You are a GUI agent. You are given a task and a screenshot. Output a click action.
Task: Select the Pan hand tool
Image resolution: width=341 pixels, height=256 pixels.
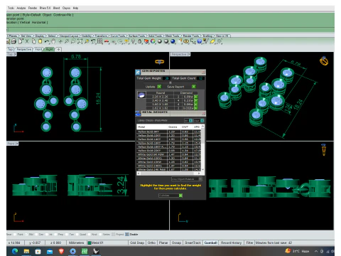pyautogui.click(x=53, y=41)
